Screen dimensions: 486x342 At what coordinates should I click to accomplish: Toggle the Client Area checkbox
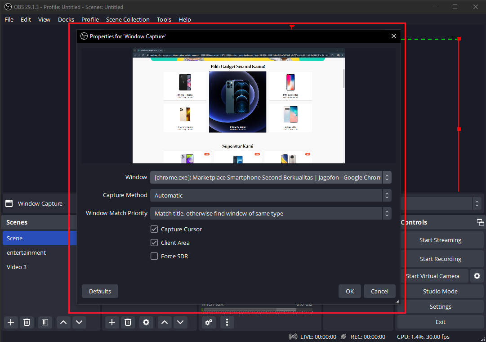click(x=154, y=243)
